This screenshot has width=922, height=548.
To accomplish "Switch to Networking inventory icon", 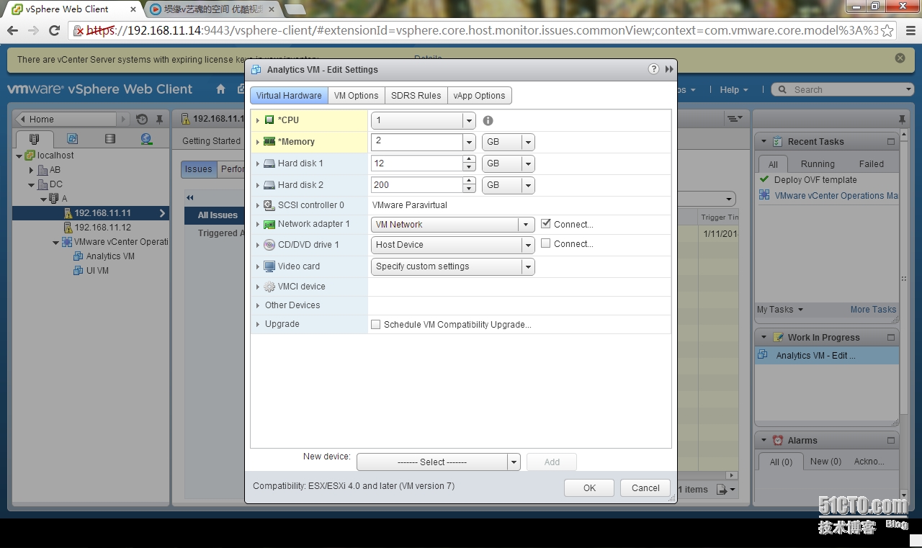I will point(146,139).
